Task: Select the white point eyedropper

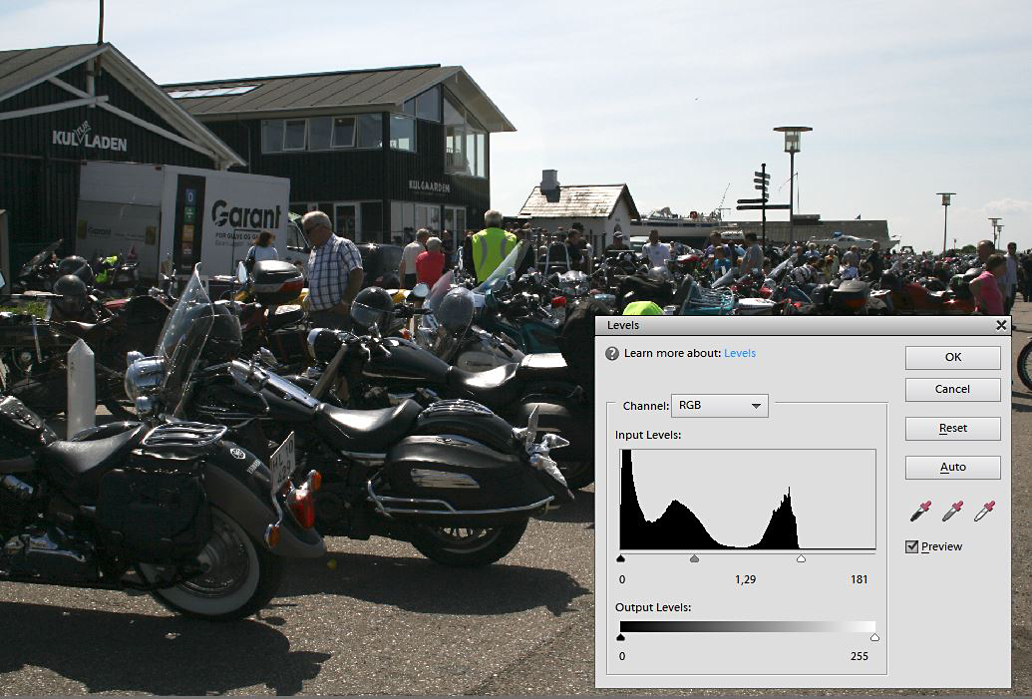Action: (984, 512)
